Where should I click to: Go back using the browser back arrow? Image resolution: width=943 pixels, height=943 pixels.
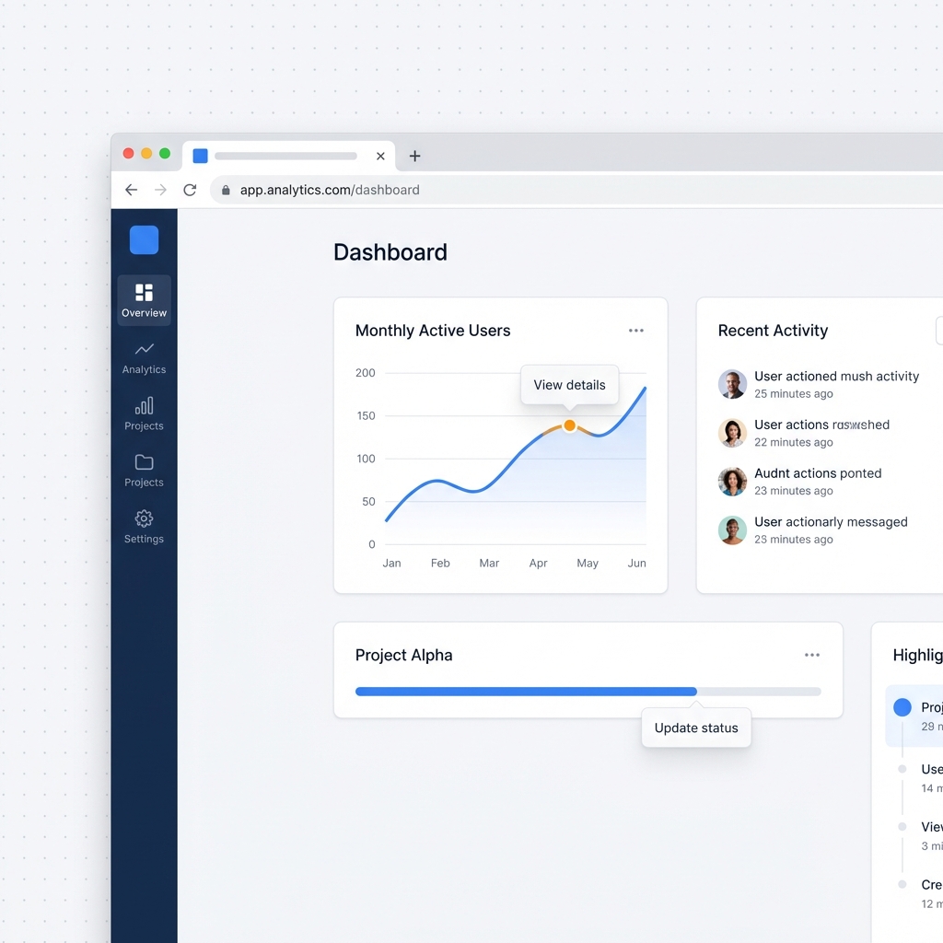pyautogui.click(x=131, y=190)
